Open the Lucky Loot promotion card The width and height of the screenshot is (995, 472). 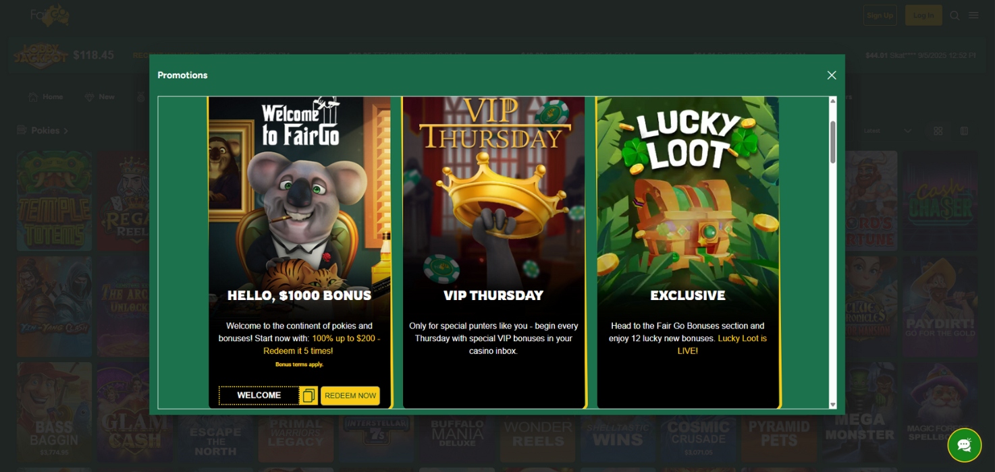click(x=688, y=252)
